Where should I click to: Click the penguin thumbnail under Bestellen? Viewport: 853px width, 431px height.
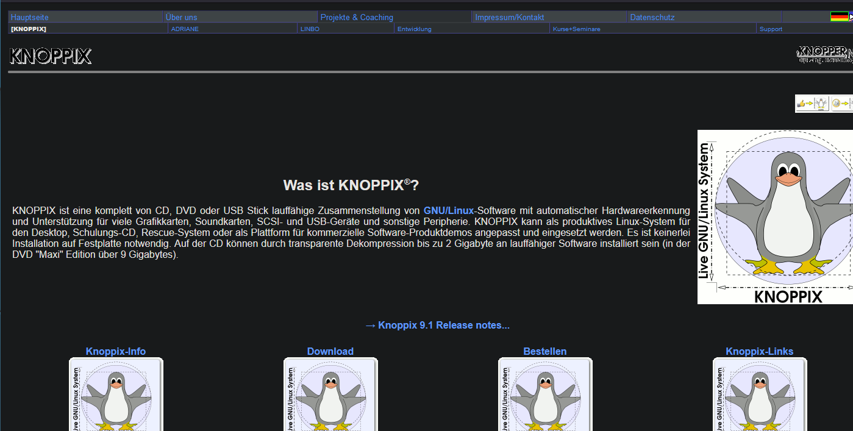pyautogui.click(x=545, y=394)
